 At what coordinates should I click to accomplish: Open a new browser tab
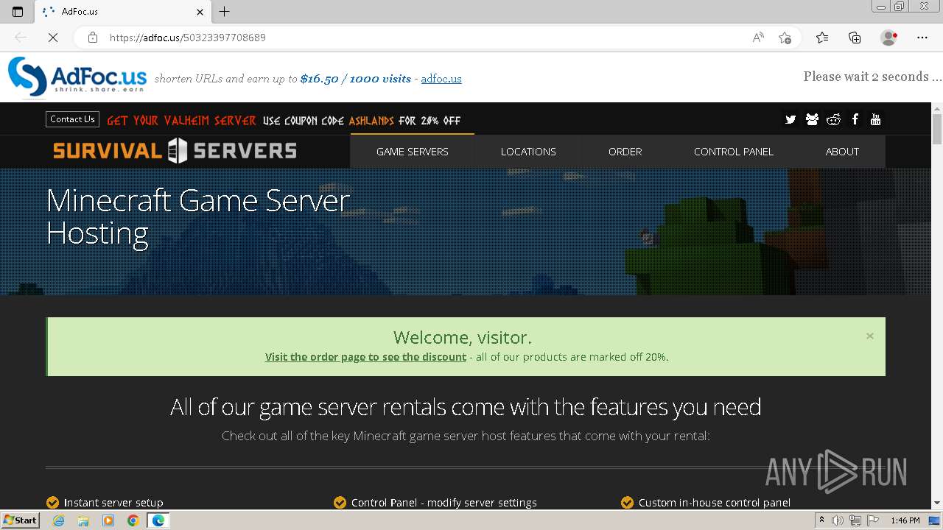point(225,12)
